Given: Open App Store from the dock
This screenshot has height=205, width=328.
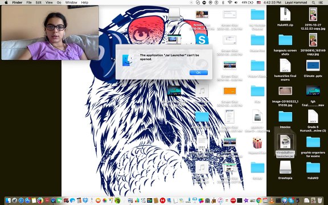Looking at the screenshot, I should 27,200.
